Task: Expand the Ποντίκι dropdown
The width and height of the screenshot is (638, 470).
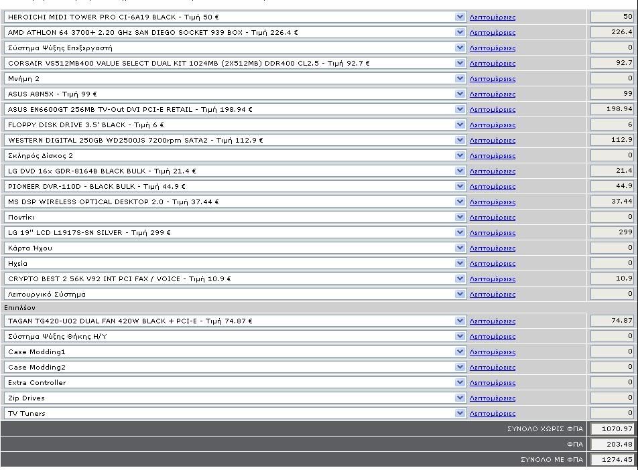Action: 235,217
